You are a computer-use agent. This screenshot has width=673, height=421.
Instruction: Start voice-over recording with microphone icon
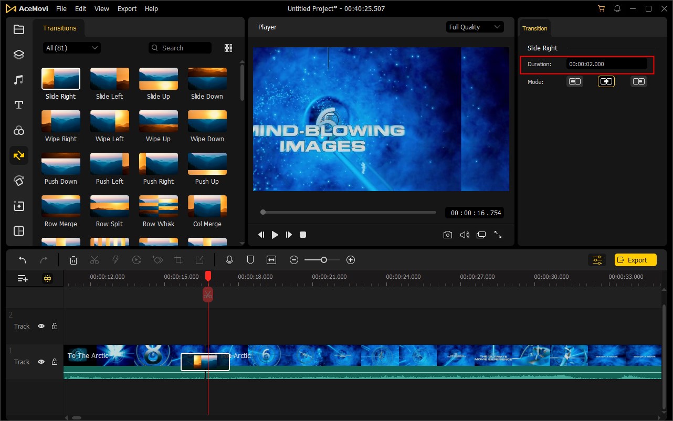click(x=229, y=260)
